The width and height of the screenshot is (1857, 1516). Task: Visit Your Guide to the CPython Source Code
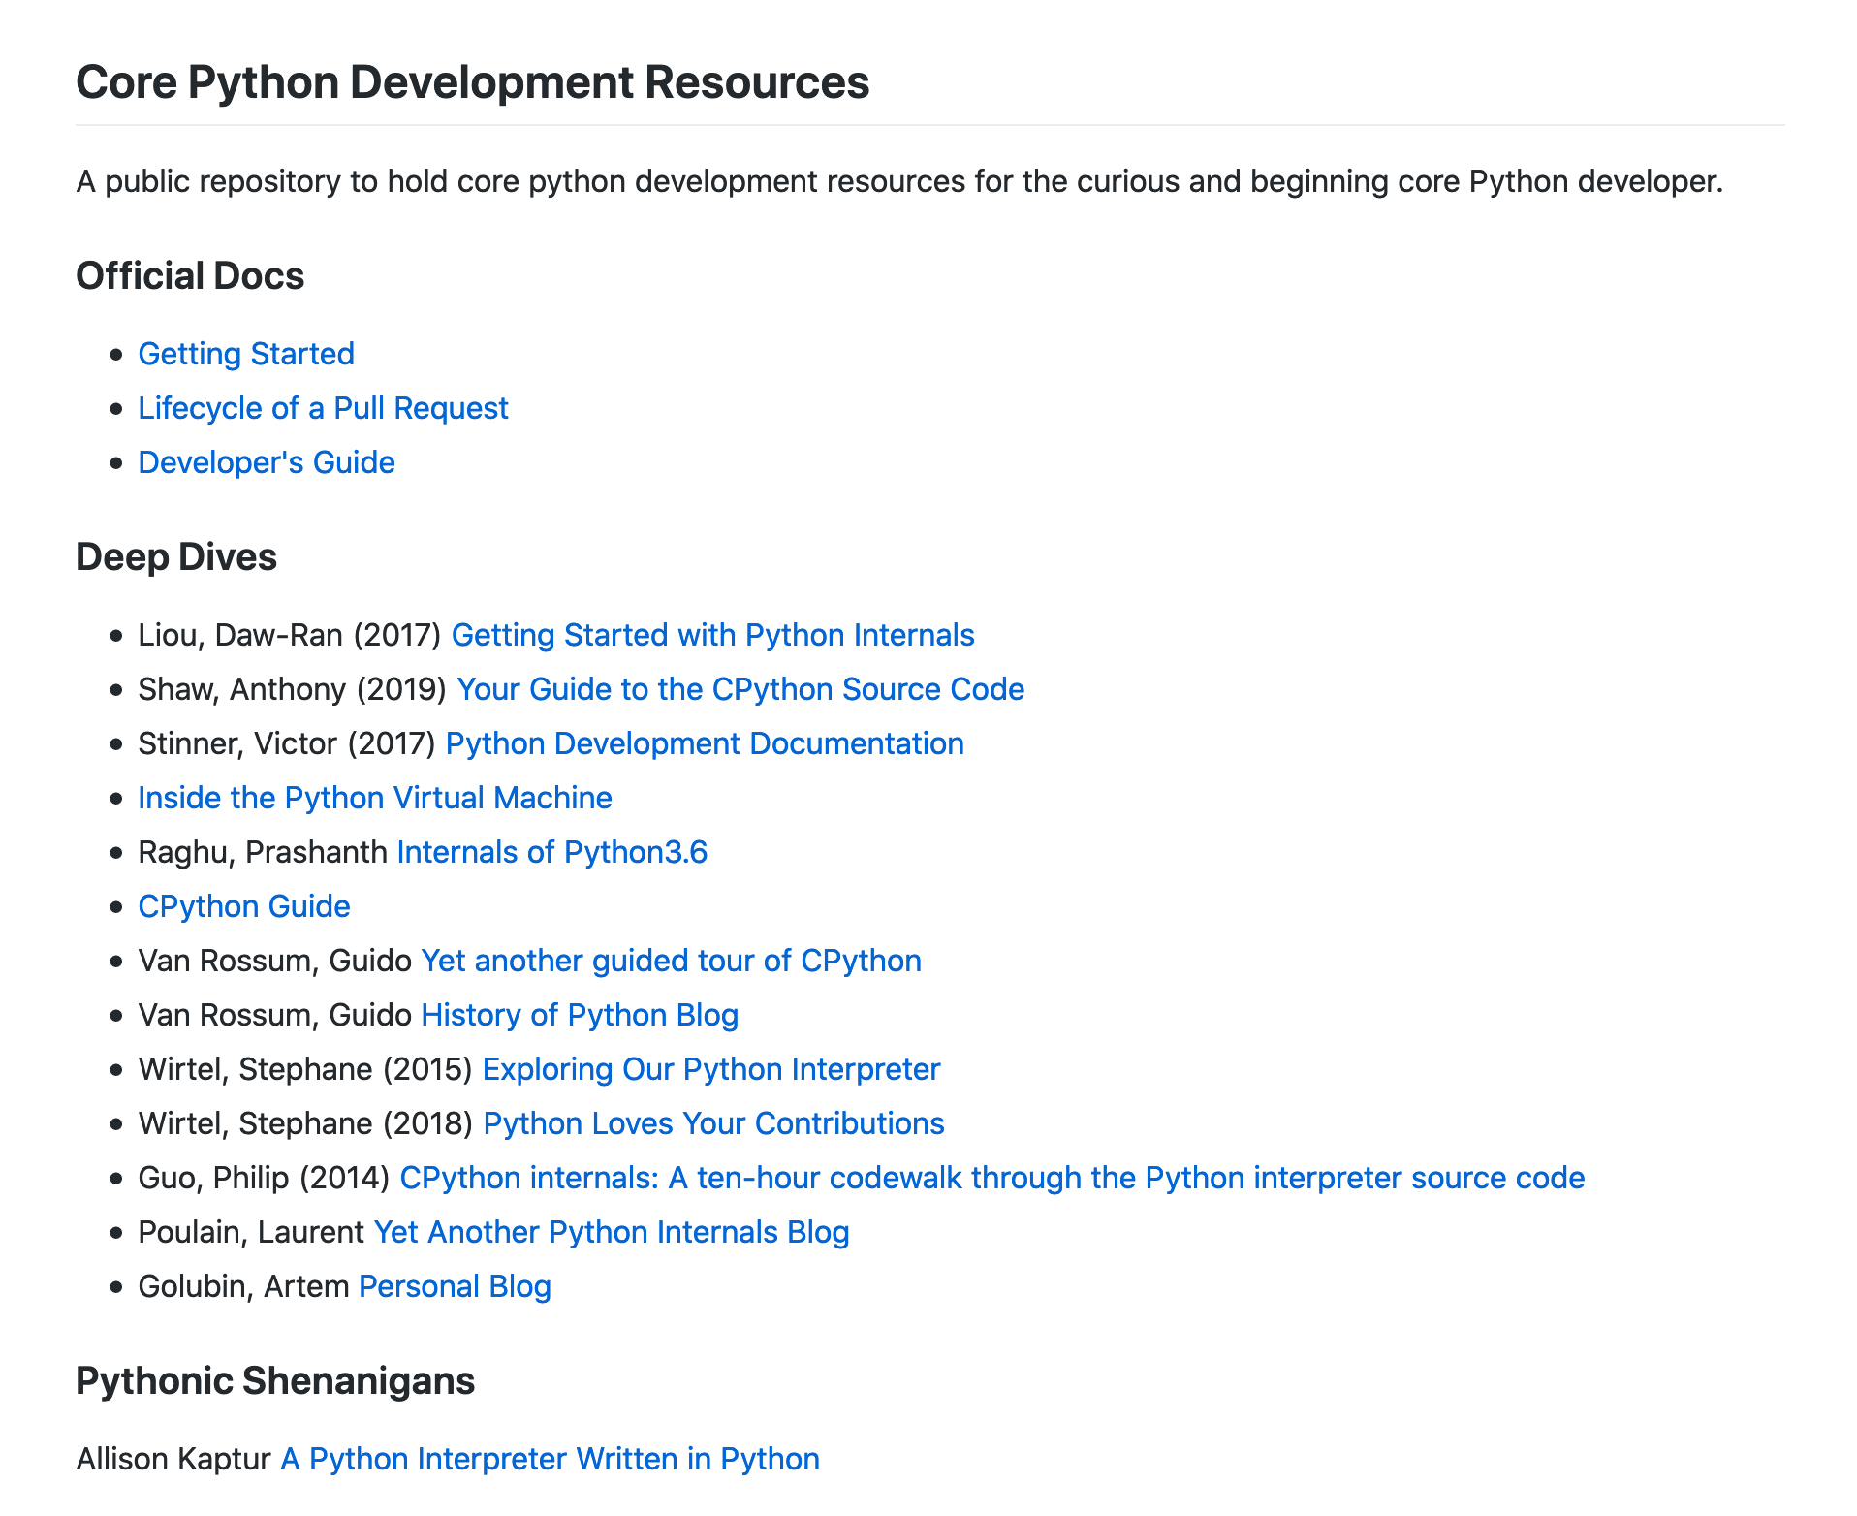740,689
